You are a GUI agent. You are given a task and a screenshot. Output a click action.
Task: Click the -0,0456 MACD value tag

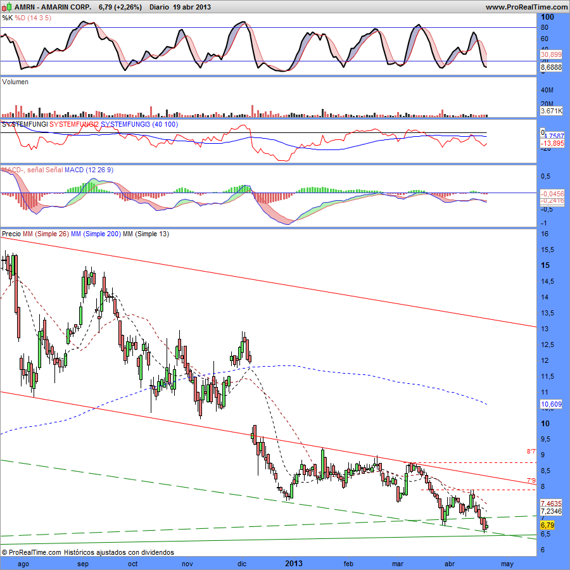pyautogui.click(x=552, y=194)
